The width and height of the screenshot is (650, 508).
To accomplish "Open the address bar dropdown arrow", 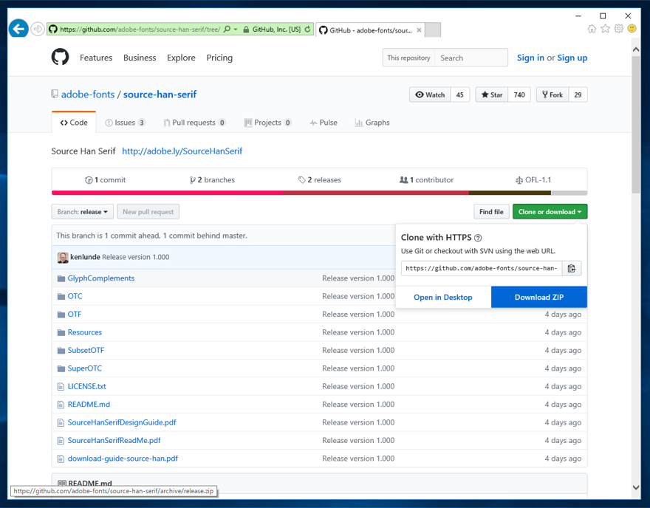I will [x=236, y=29].
